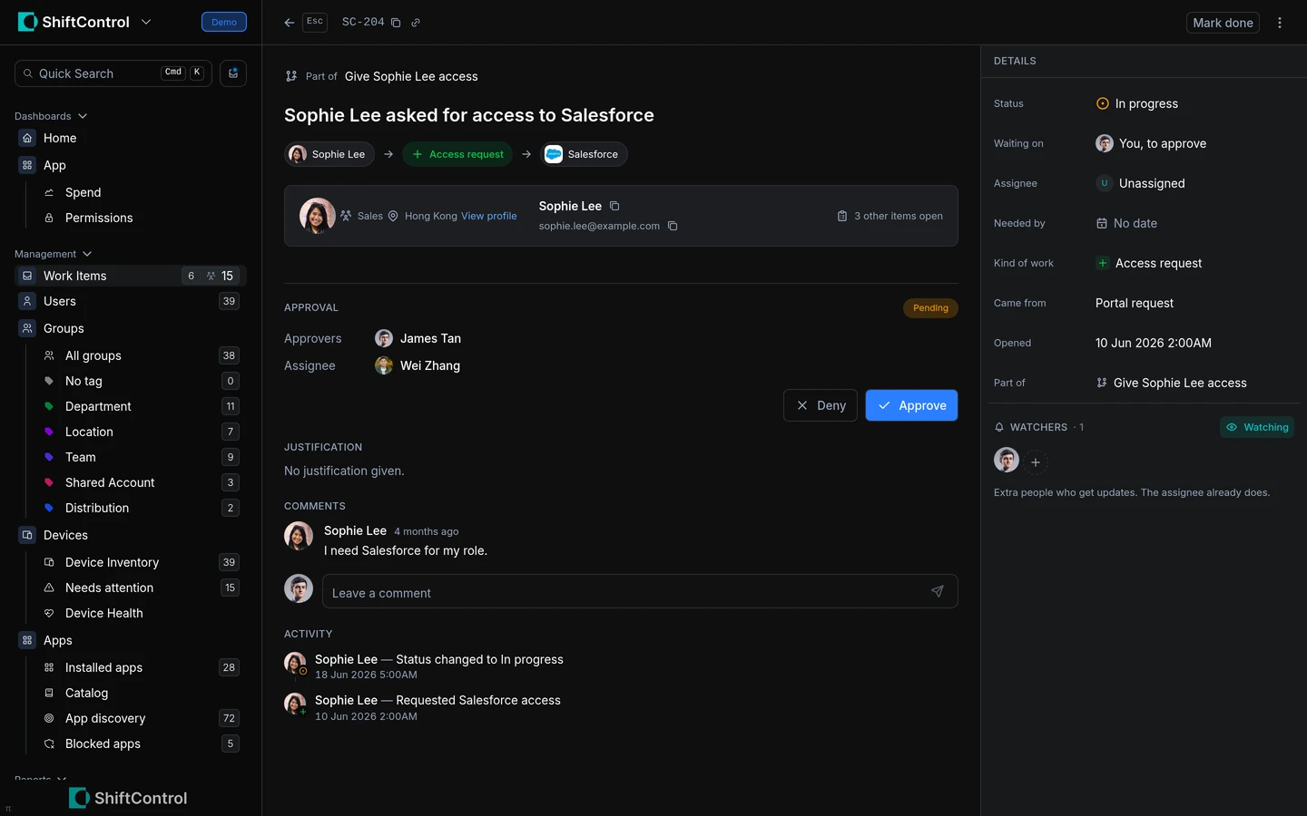The height and width of the screenshot is (816, 1307).
Task: Click the Access request type chip
Action: 457,154
